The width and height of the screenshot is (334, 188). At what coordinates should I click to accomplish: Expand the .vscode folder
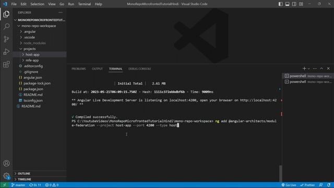40,37
